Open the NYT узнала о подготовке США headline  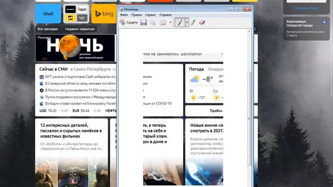80,77
